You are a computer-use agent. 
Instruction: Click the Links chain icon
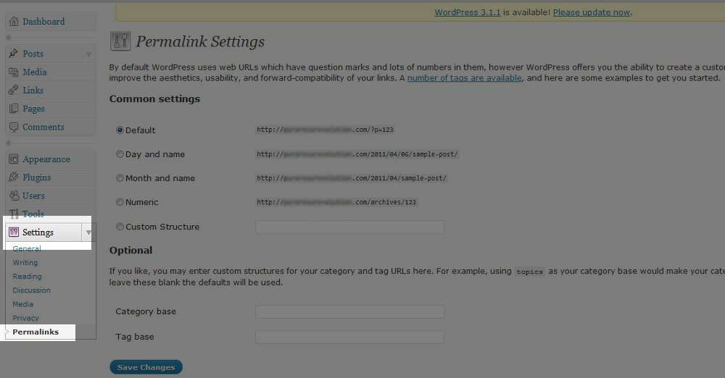[x=14, y=91]
